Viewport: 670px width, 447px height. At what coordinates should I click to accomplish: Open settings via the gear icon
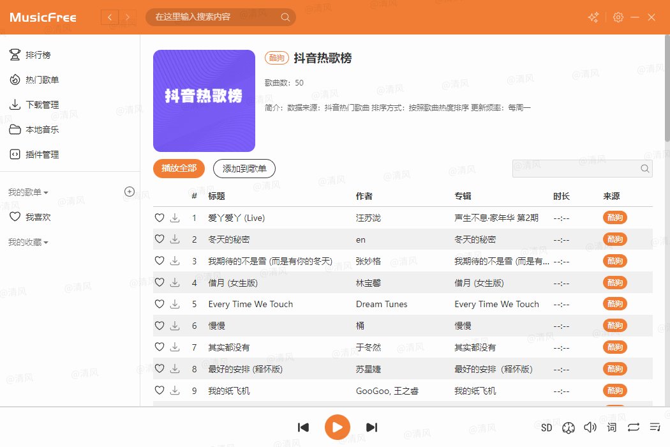(x=618, y=17)
